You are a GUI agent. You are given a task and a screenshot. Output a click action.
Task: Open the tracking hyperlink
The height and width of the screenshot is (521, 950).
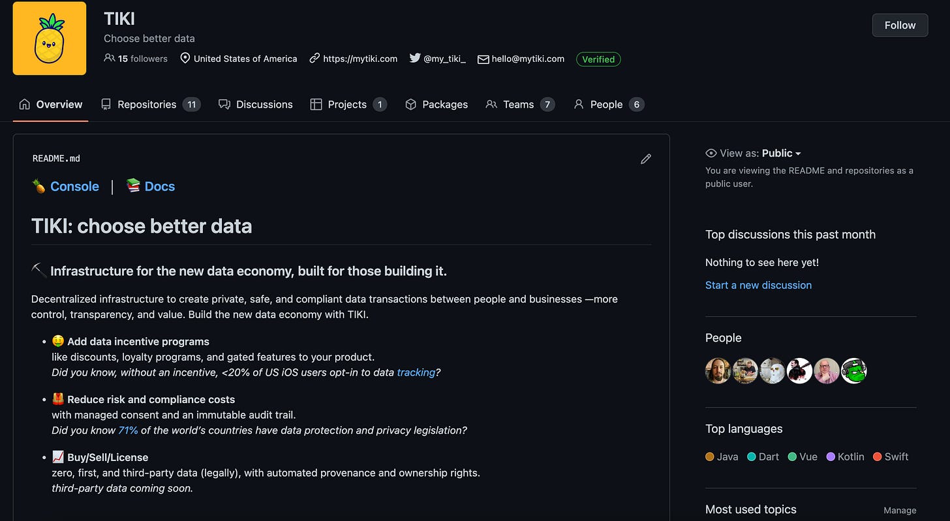pos(416,372)
